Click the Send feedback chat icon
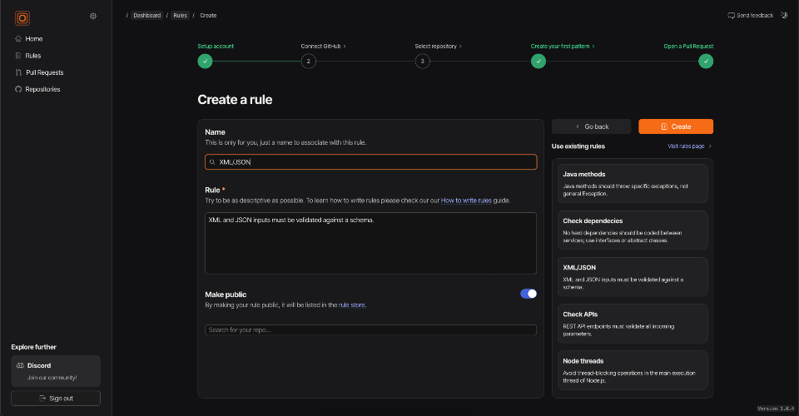This screenshot has width=799, height=416. tap(731, 15)
